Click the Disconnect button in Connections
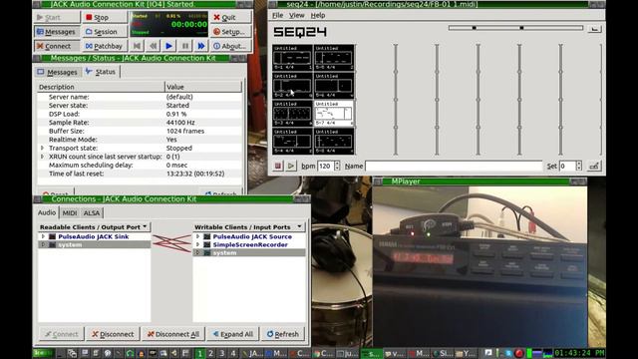638x359 pixels. [113, 334]
